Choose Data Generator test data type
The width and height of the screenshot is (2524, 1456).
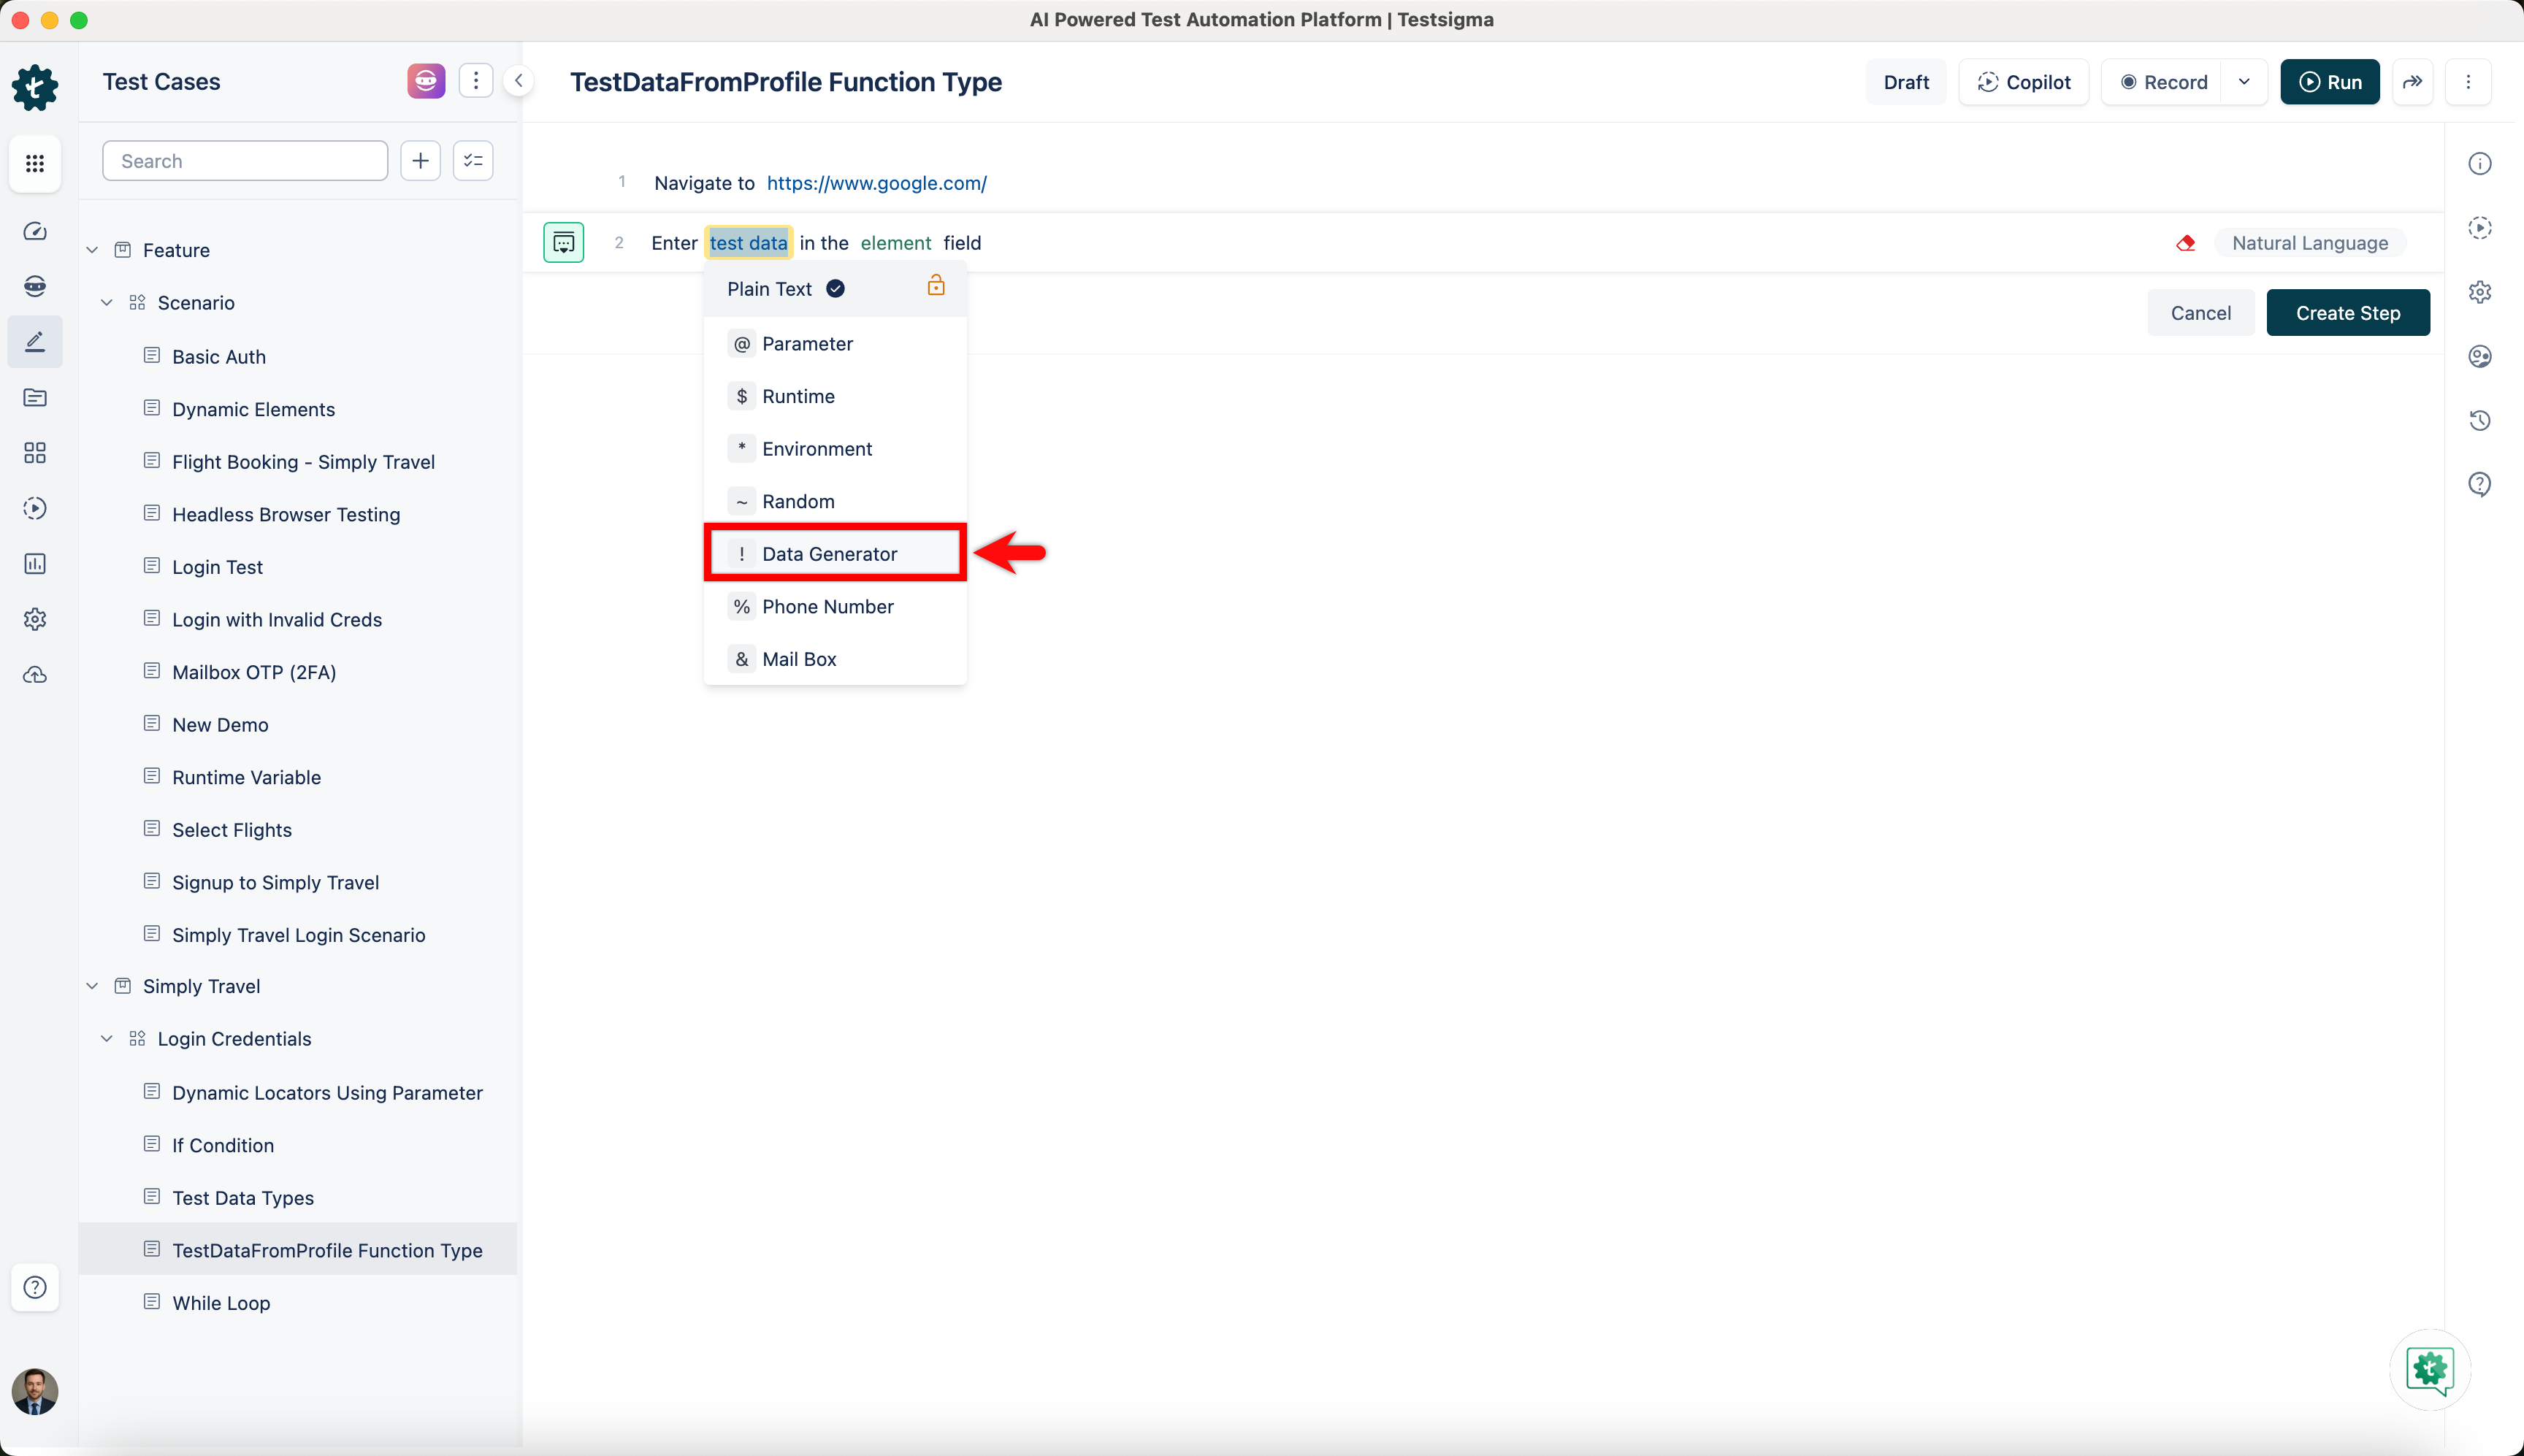835,554
